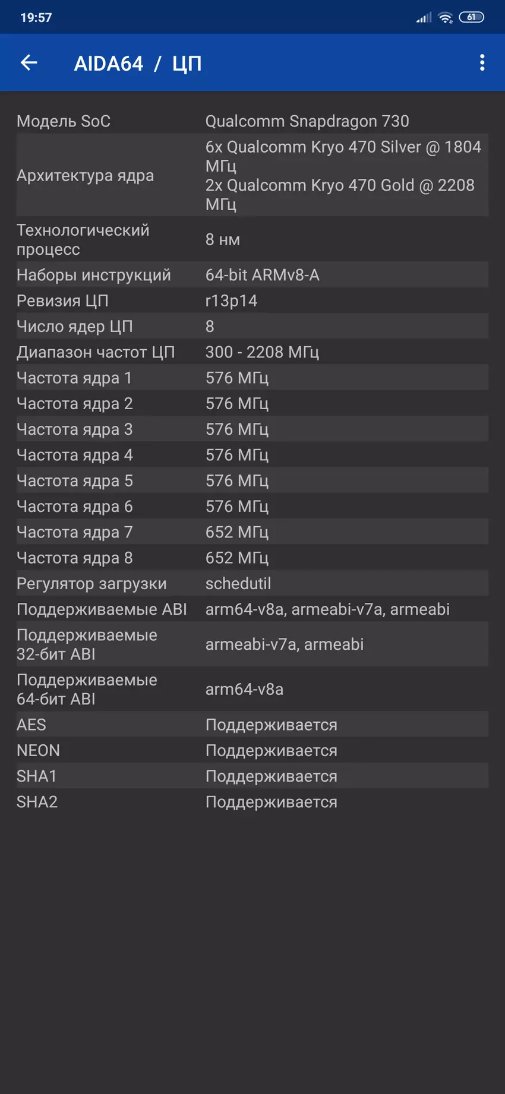The image size is (505, 1094).
Task: Open the three-dot overflow menu
Action: point(482,62)
